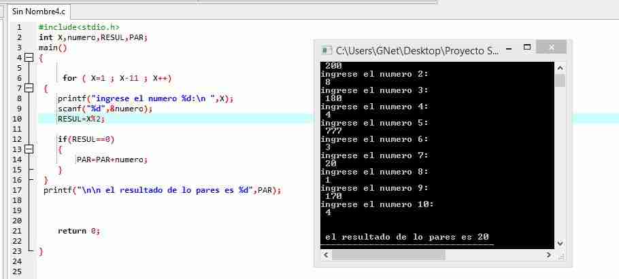Click the console horizontal scrollbar right arrow
This screenshot has width=619, height=279.
click(x=549, y=255)
